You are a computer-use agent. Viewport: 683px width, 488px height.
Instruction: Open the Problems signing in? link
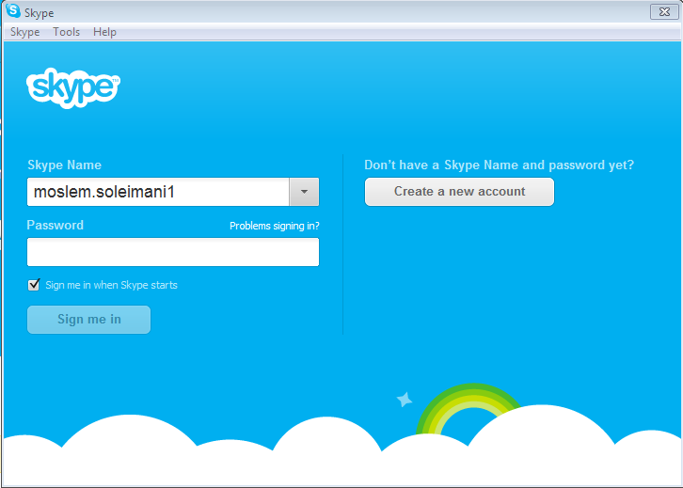pos(275,226)
